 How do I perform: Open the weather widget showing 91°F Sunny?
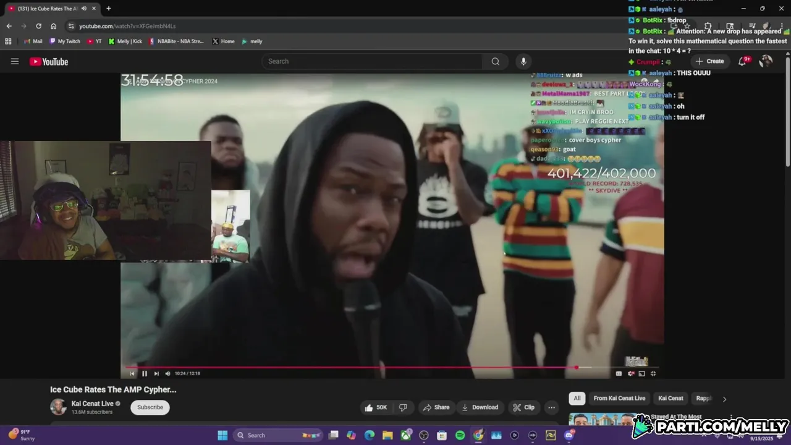[22, 435]
